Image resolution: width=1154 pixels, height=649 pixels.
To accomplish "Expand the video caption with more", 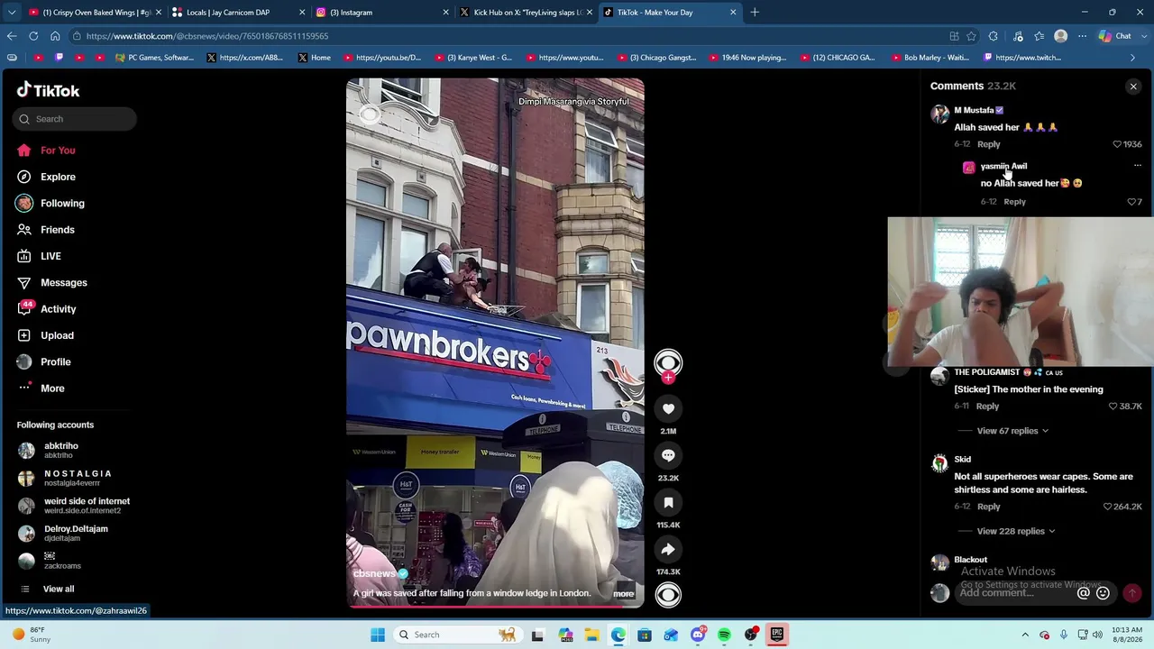I will tap(623, 594).
